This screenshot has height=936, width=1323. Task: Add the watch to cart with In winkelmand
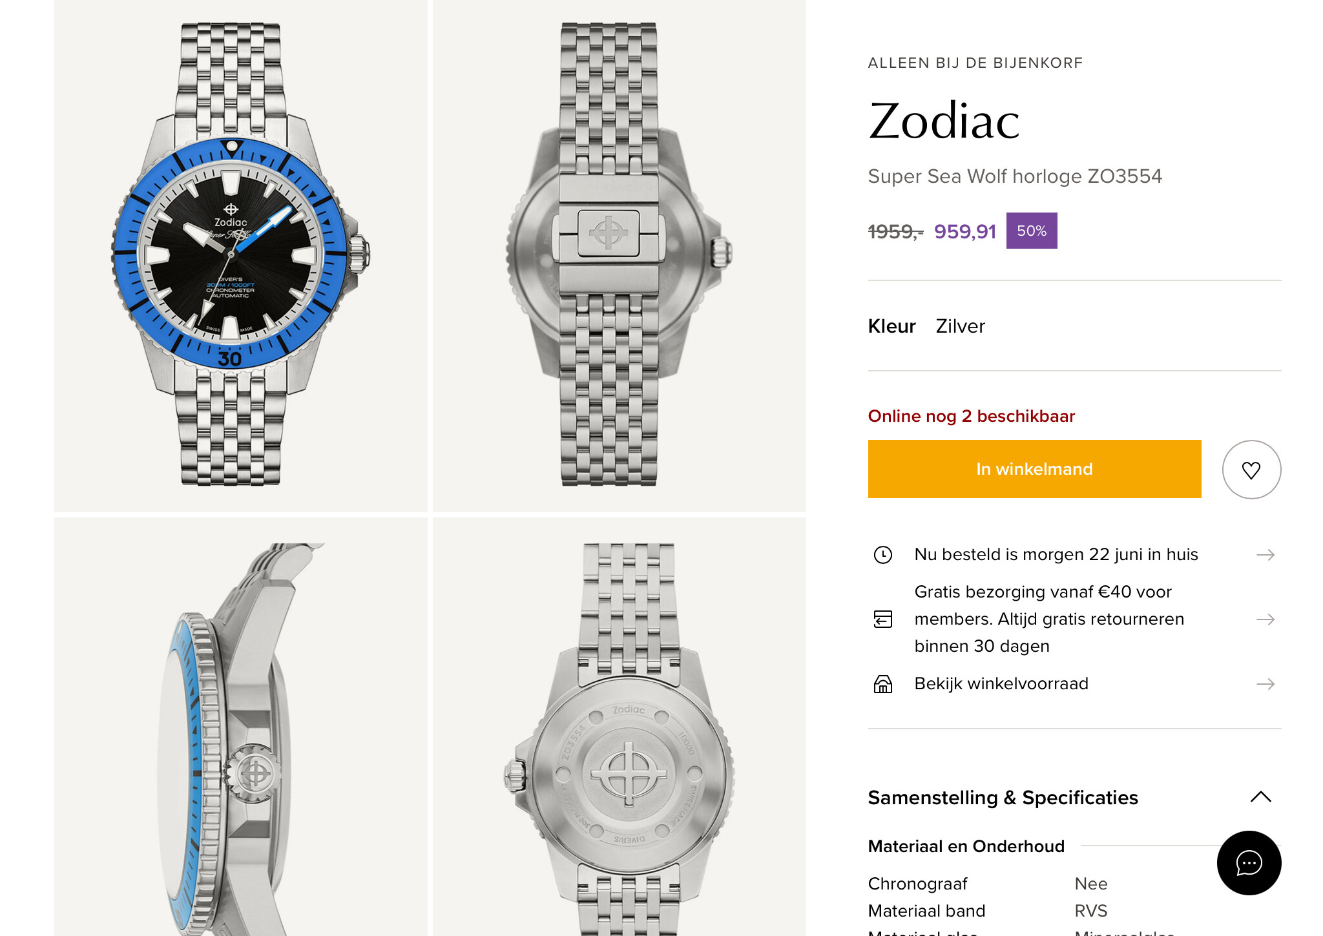pyautogui.click(x=1034, y=469)
